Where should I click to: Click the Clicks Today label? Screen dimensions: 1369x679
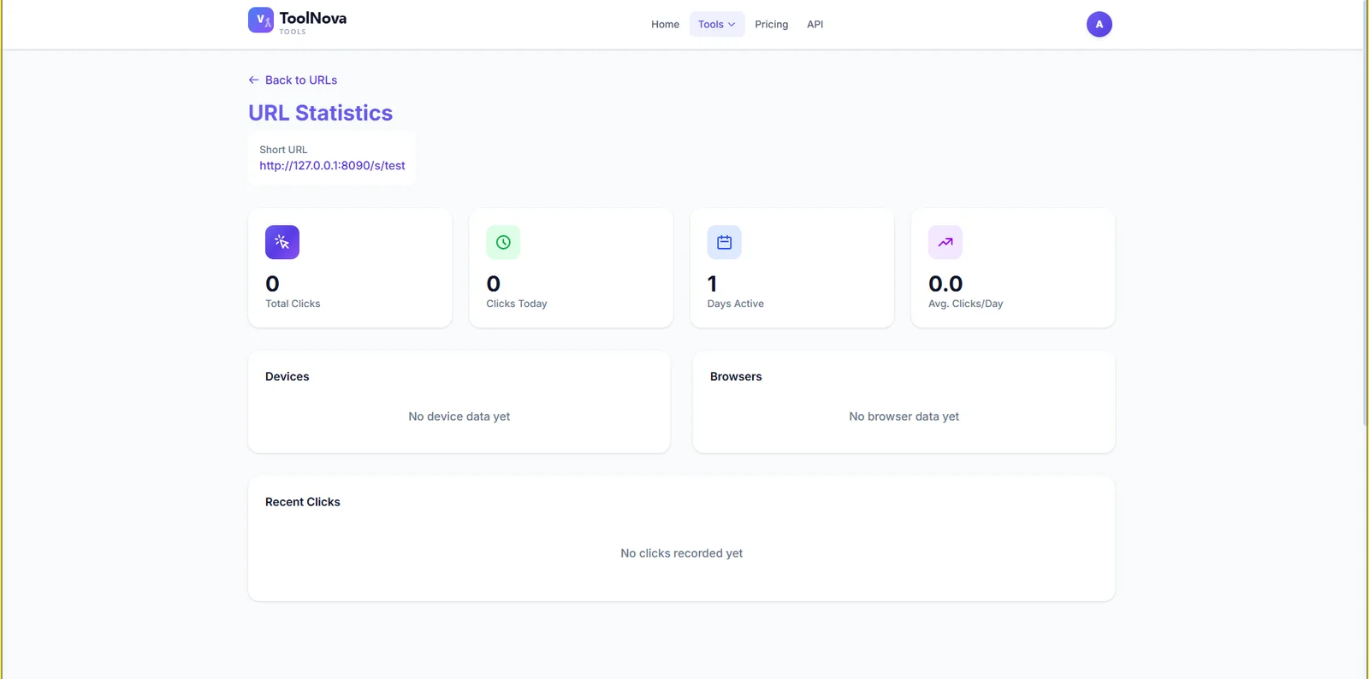(x=517, y=304)
